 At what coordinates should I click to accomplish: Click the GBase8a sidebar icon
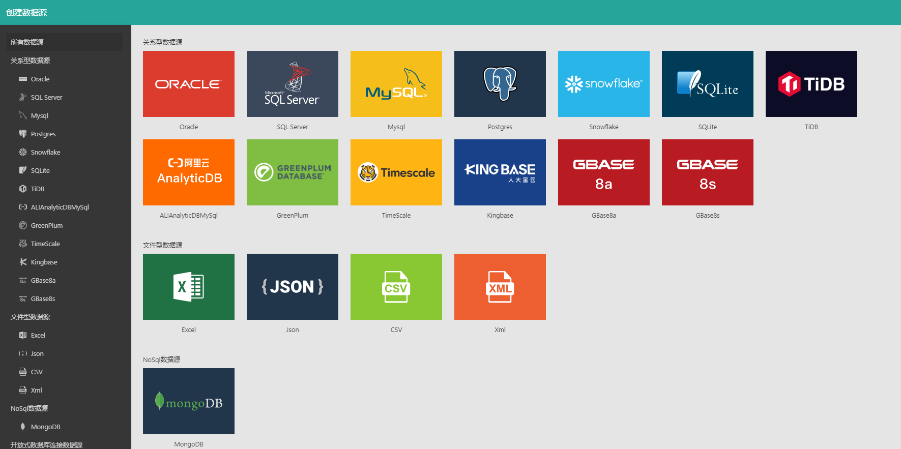(23, 280)
